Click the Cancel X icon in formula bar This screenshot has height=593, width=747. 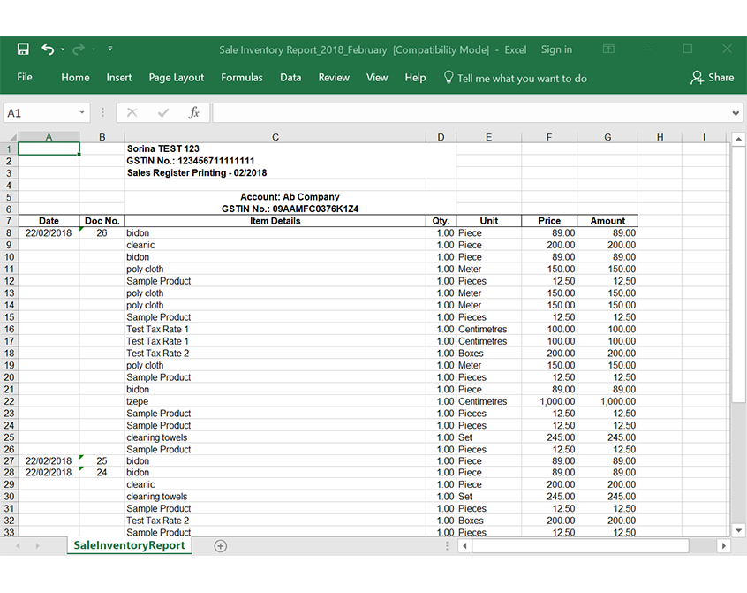click(132, 113)
